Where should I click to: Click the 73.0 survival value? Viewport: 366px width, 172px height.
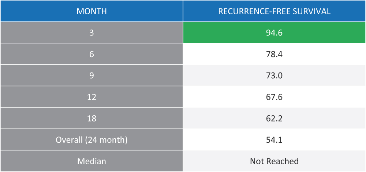coord(274,75)
